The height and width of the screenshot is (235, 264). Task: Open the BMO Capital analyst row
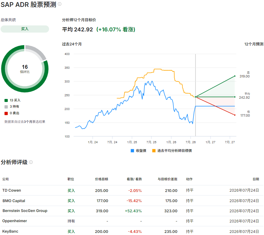[132, 201]
